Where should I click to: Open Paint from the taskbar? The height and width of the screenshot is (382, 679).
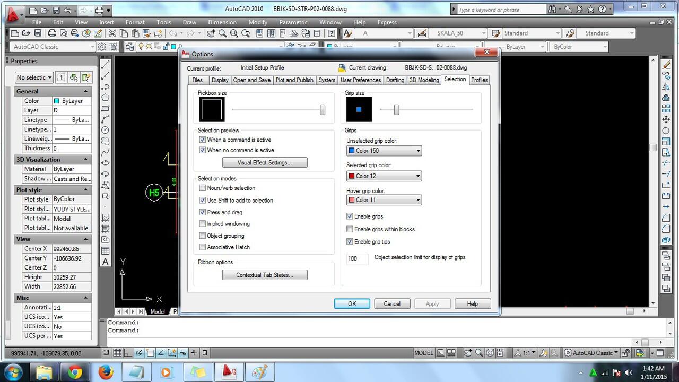coord(259,372)
